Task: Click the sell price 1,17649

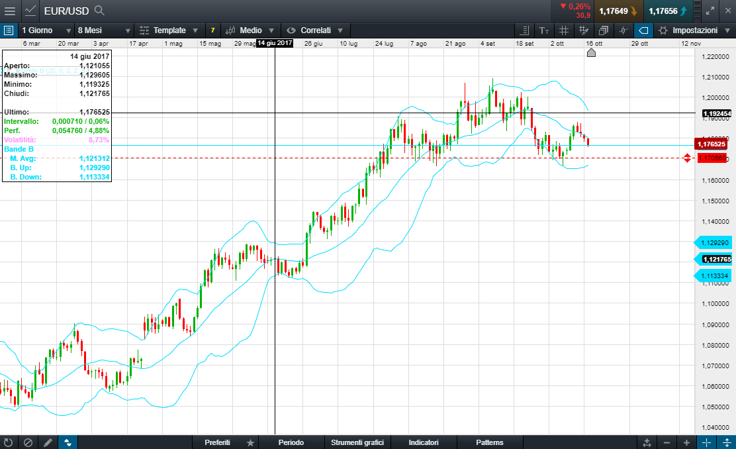Action: [618, 11]
